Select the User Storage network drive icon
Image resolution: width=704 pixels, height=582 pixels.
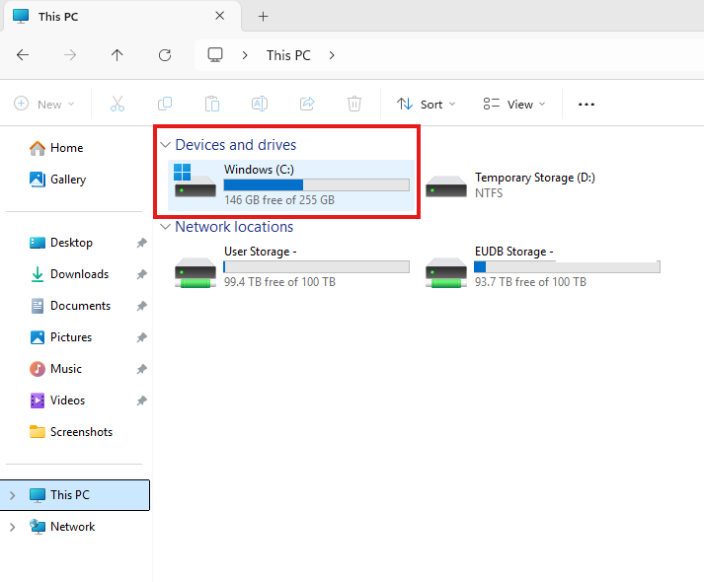point(195,272)
